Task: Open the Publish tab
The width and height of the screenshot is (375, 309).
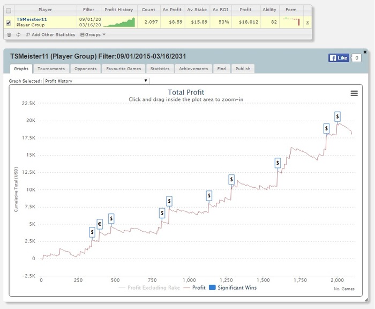Action: click(243, 69)
